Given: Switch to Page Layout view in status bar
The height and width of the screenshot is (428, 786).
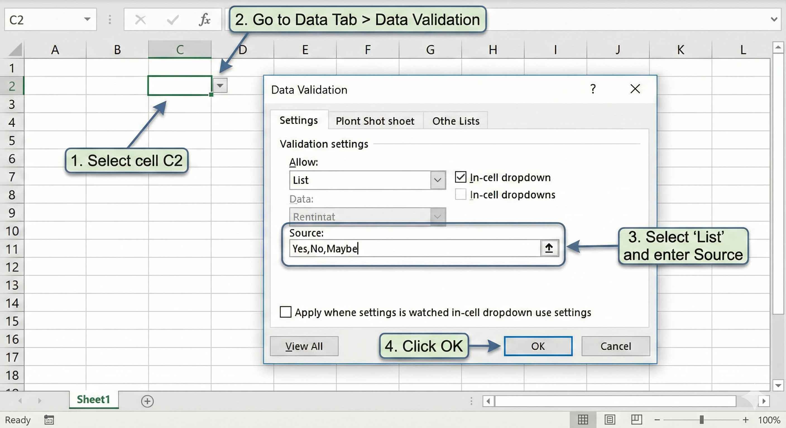Looking at the screenshot, I should pos(610,420).
